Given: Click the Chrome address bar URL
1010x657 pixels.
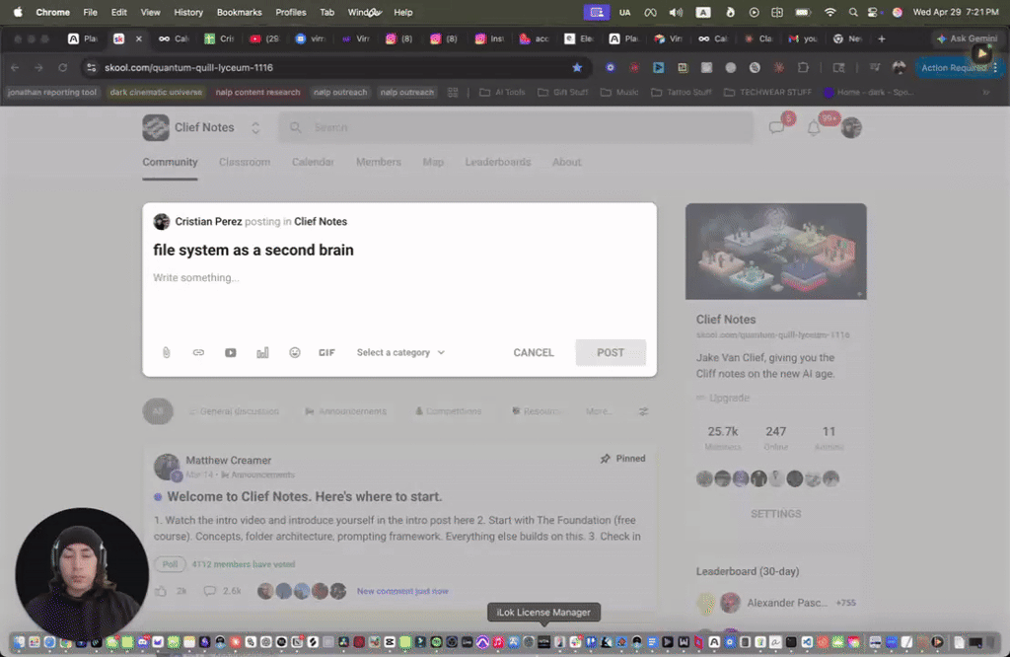Looking at the screenshot, I should coord(188,68).
